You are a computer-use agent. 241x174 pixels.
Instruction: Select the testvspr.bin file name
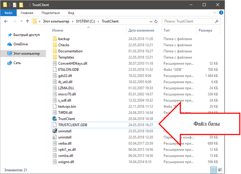[67, 106]
